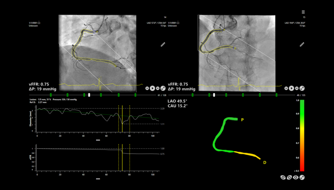
Task: Click the LAO 49.5° angle text
Action: click(x=177, y=101)
